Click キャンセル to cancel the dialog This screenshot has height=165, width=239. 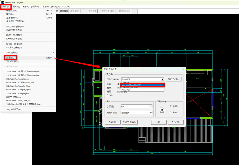[x=176, y=122]
